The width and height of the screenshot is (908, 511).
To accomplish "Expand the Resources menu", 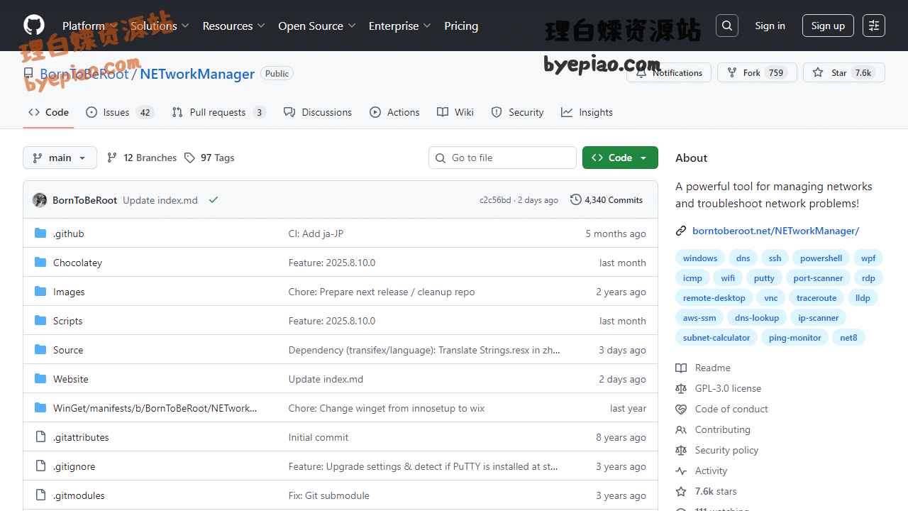I will click(233, 26).
